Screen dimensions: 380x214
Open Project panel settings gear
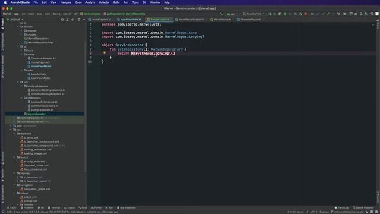coord(79,20)
